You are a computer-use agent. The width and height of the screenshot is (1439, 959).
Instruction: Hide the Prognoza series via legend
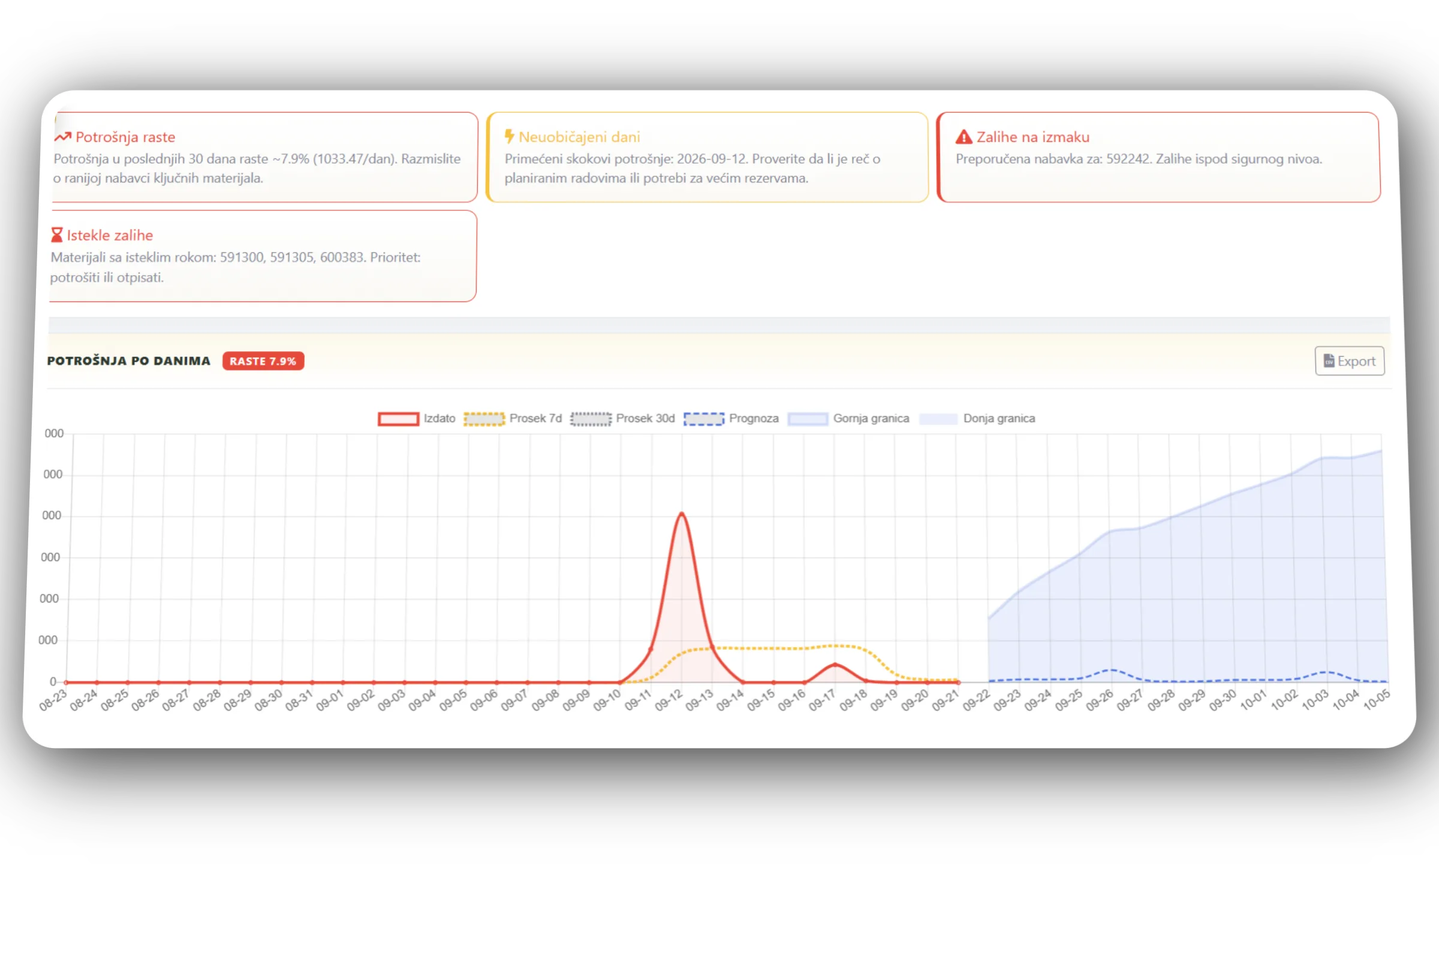(731, 418)
